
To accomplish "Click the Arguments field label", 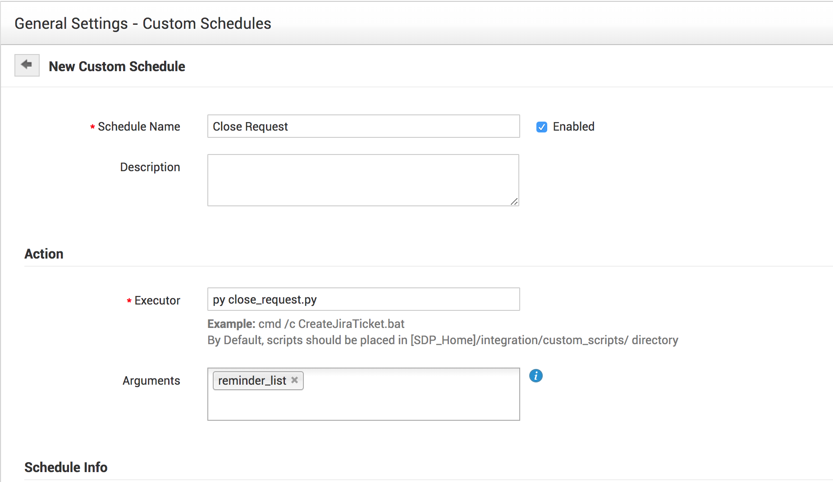I will tap(151, 381).
